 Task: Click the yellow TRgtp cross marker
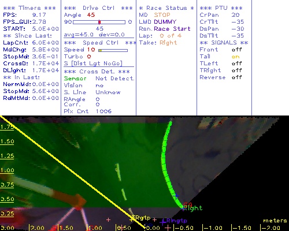point(132,219)
